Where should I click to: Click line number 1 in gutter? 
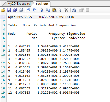[4, 17]
